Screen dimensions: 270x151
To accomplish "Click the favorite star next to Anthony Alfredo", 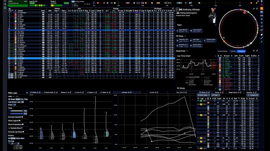I will [x=177, y=9].
